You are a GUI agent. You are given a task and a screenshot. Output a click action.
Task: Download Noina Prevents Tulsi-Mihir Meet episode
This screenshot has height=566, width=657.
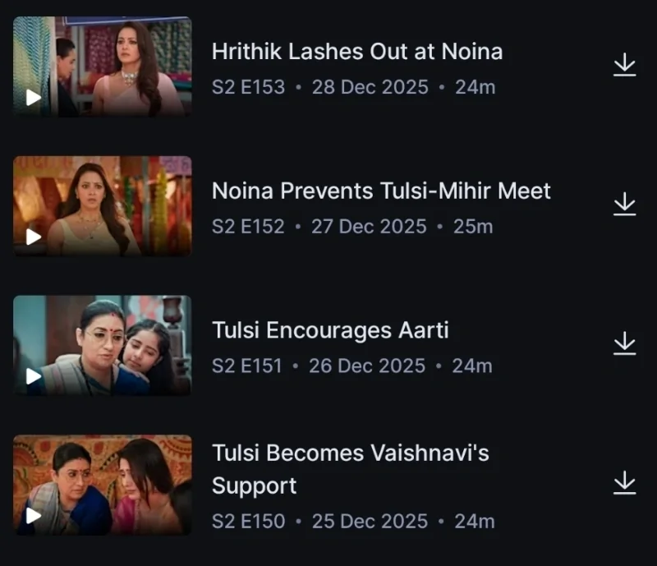click(625, 205)
